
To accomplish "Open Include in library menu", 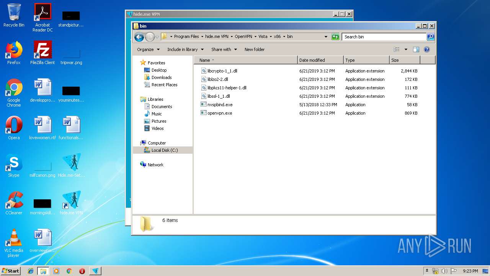I will click(185, 49).
